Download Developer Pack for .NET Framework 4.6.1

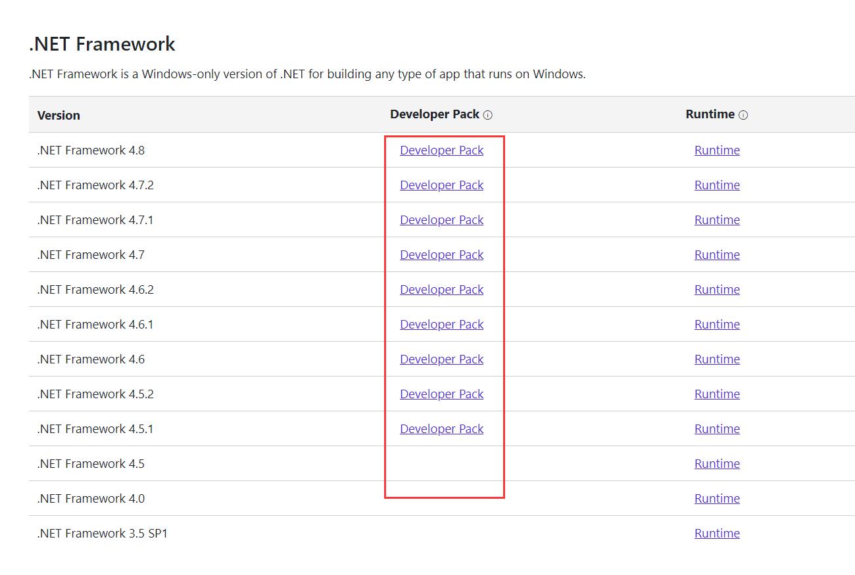tap(441, 325)
